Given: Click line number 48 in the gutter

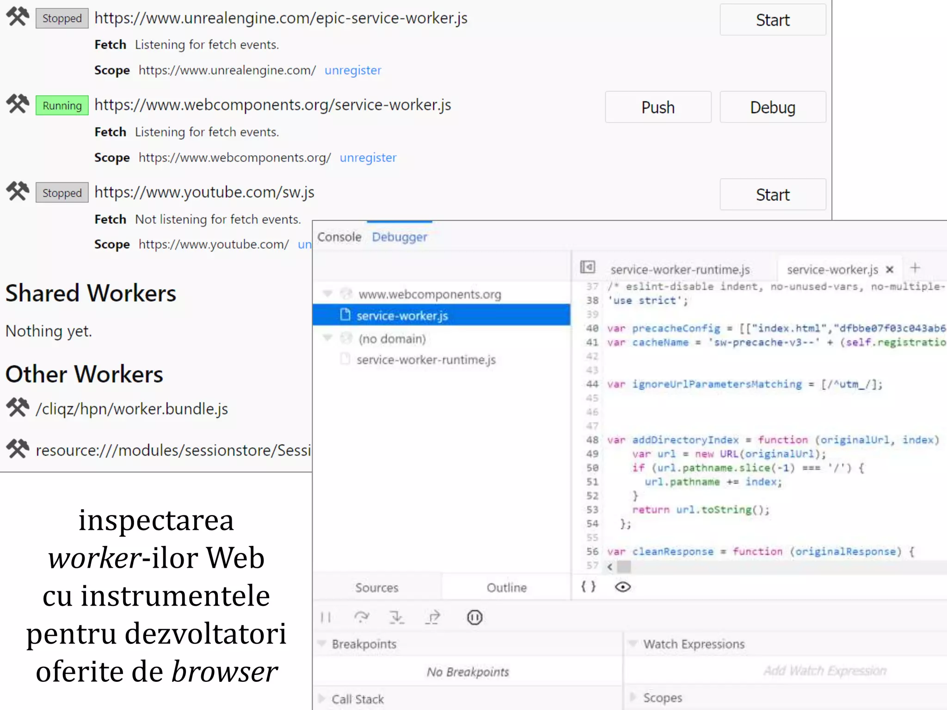Looking at the screenshot, I should (x=592, y=440).
